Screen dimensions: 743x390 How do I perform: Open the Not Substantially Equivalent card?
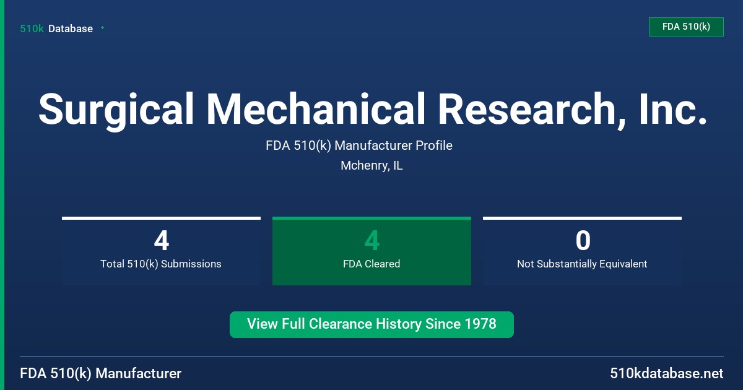pyautogui.click(x=582, y=251)
